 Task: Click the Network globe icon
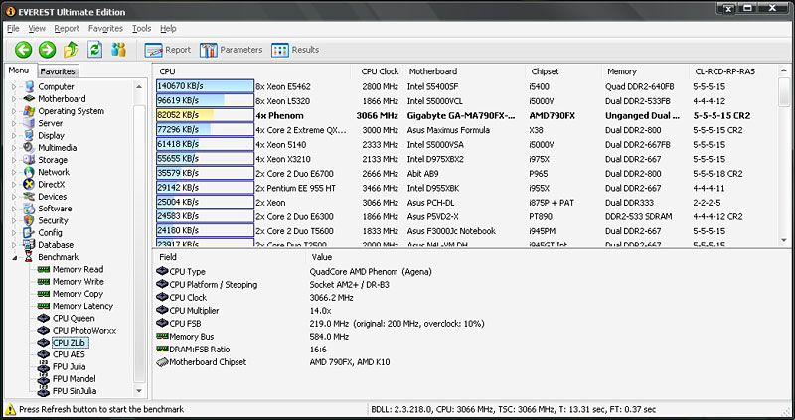coord(30,172)
